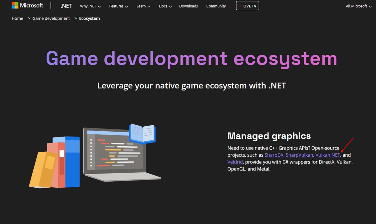Click the red live dot in LIVE TV
Viewport: 376px width, 224px height.
pos(240,6)
